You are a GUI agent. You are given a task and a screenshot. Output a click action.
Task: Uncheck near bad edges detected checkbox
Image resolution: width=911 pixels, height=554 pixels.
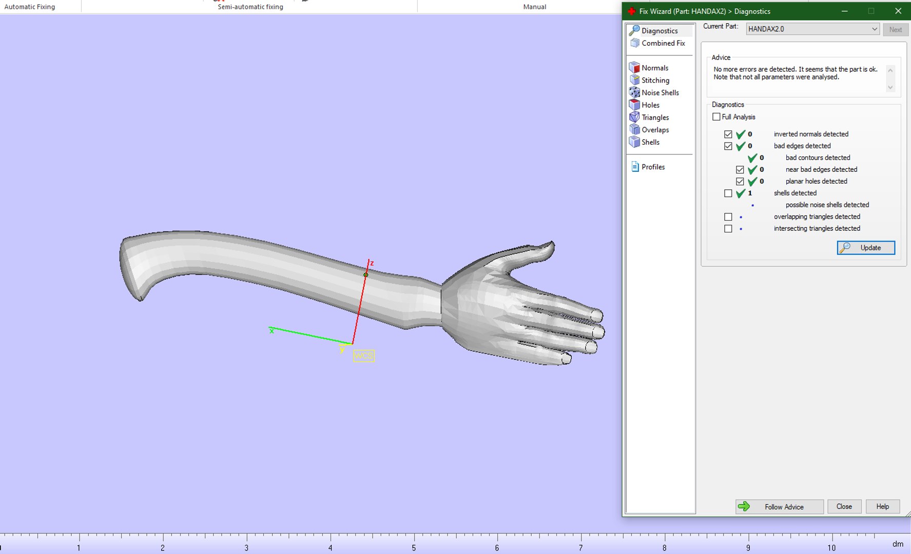740,170
